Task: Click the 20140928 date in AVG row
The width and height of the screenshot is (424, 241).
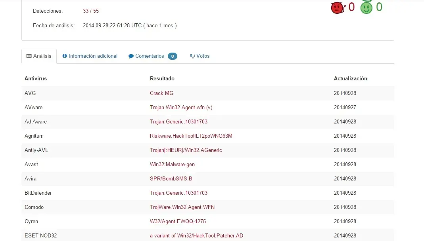Action: click(x=345, y=93)
